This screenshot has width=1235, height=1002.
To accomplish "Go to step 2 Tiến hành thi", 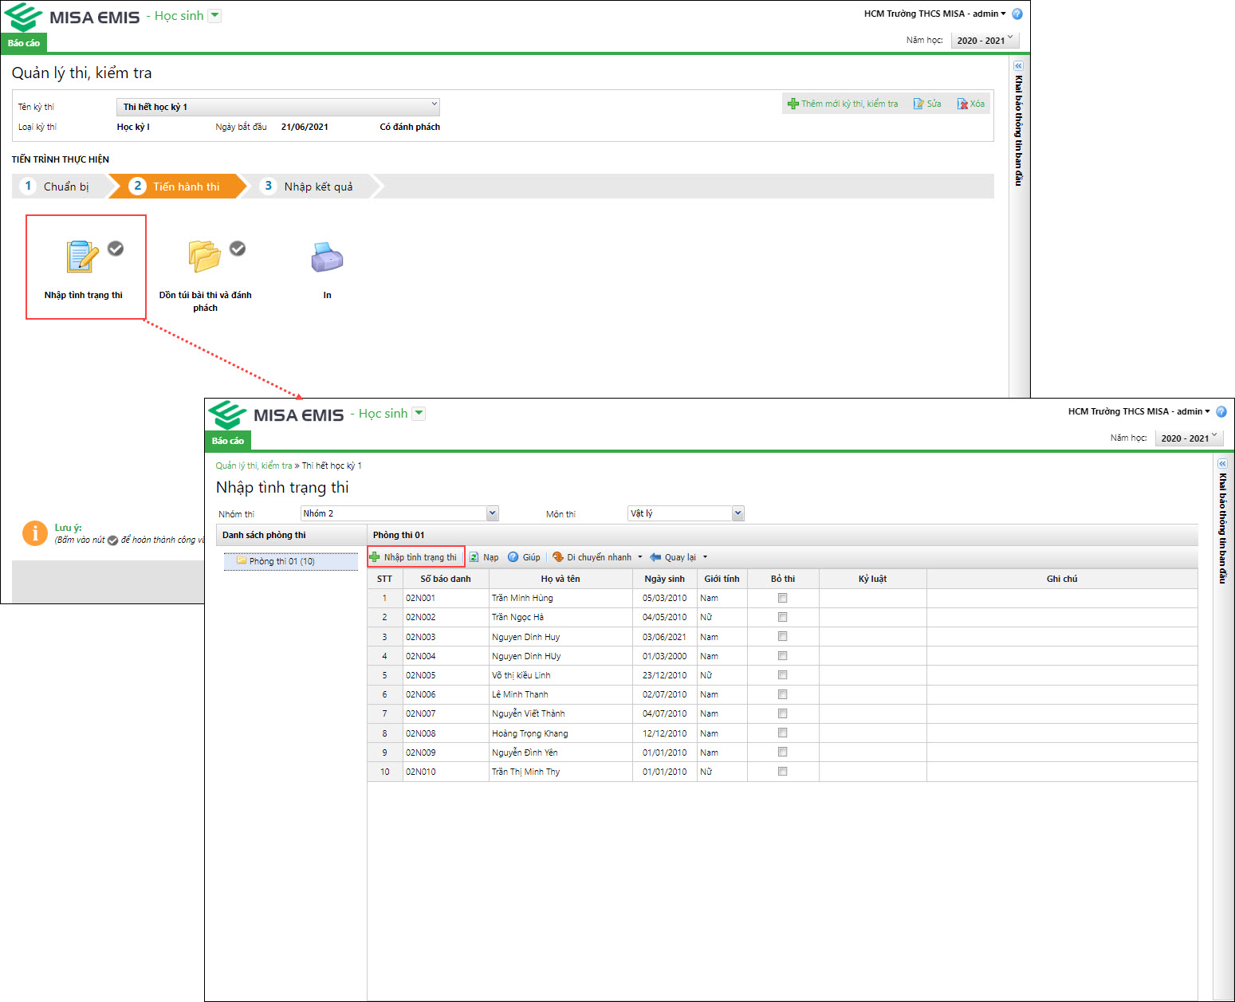I will [178, 187].
